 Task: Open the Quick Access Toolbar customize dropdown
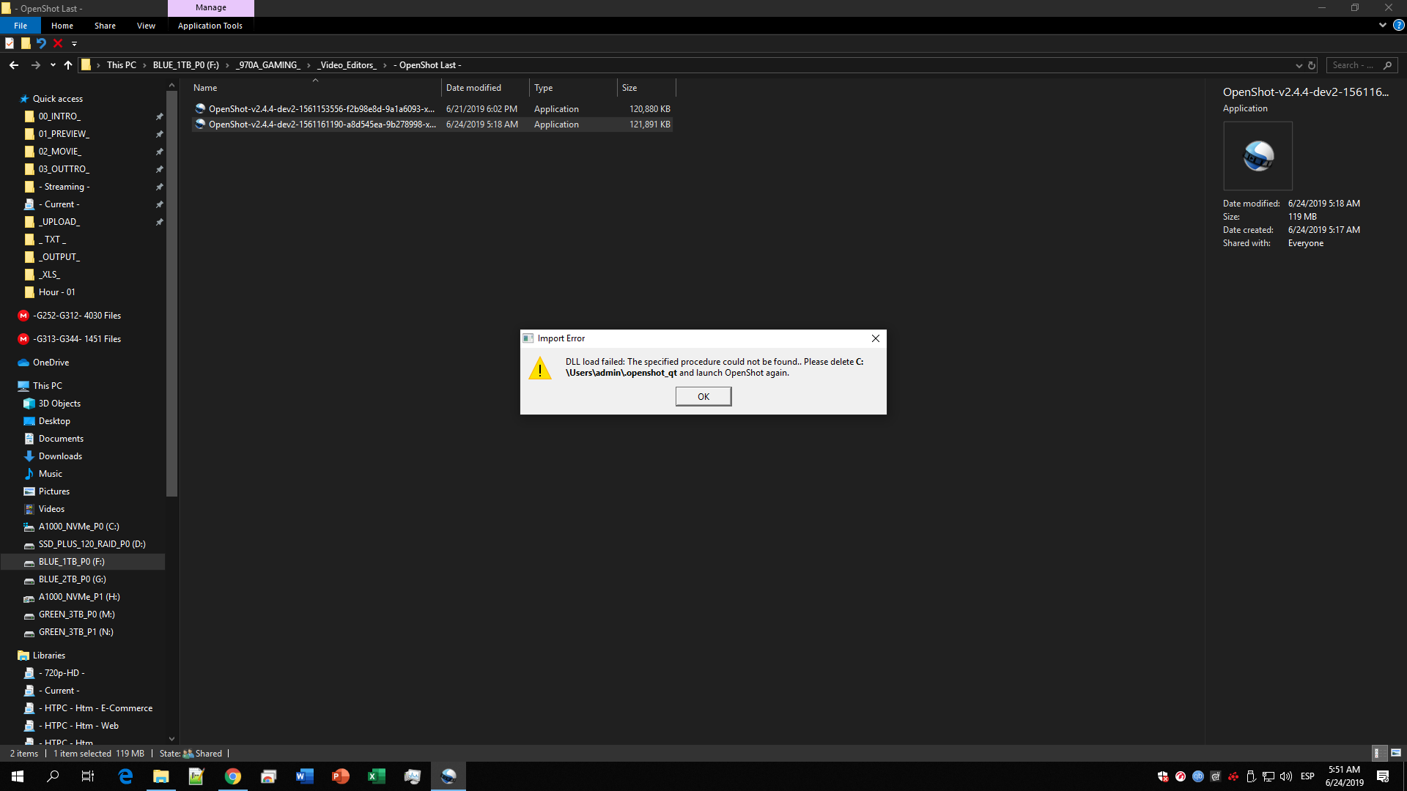pyautogui.click(x=74, y=44)
